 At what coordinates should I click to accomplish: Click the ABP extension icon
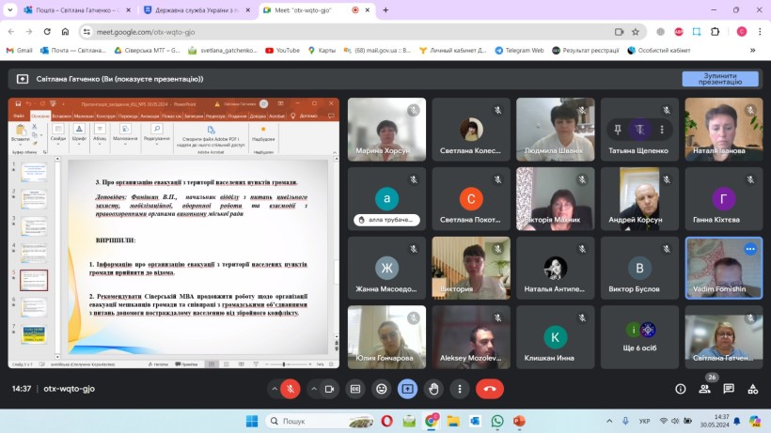click(x=679, y=32)
